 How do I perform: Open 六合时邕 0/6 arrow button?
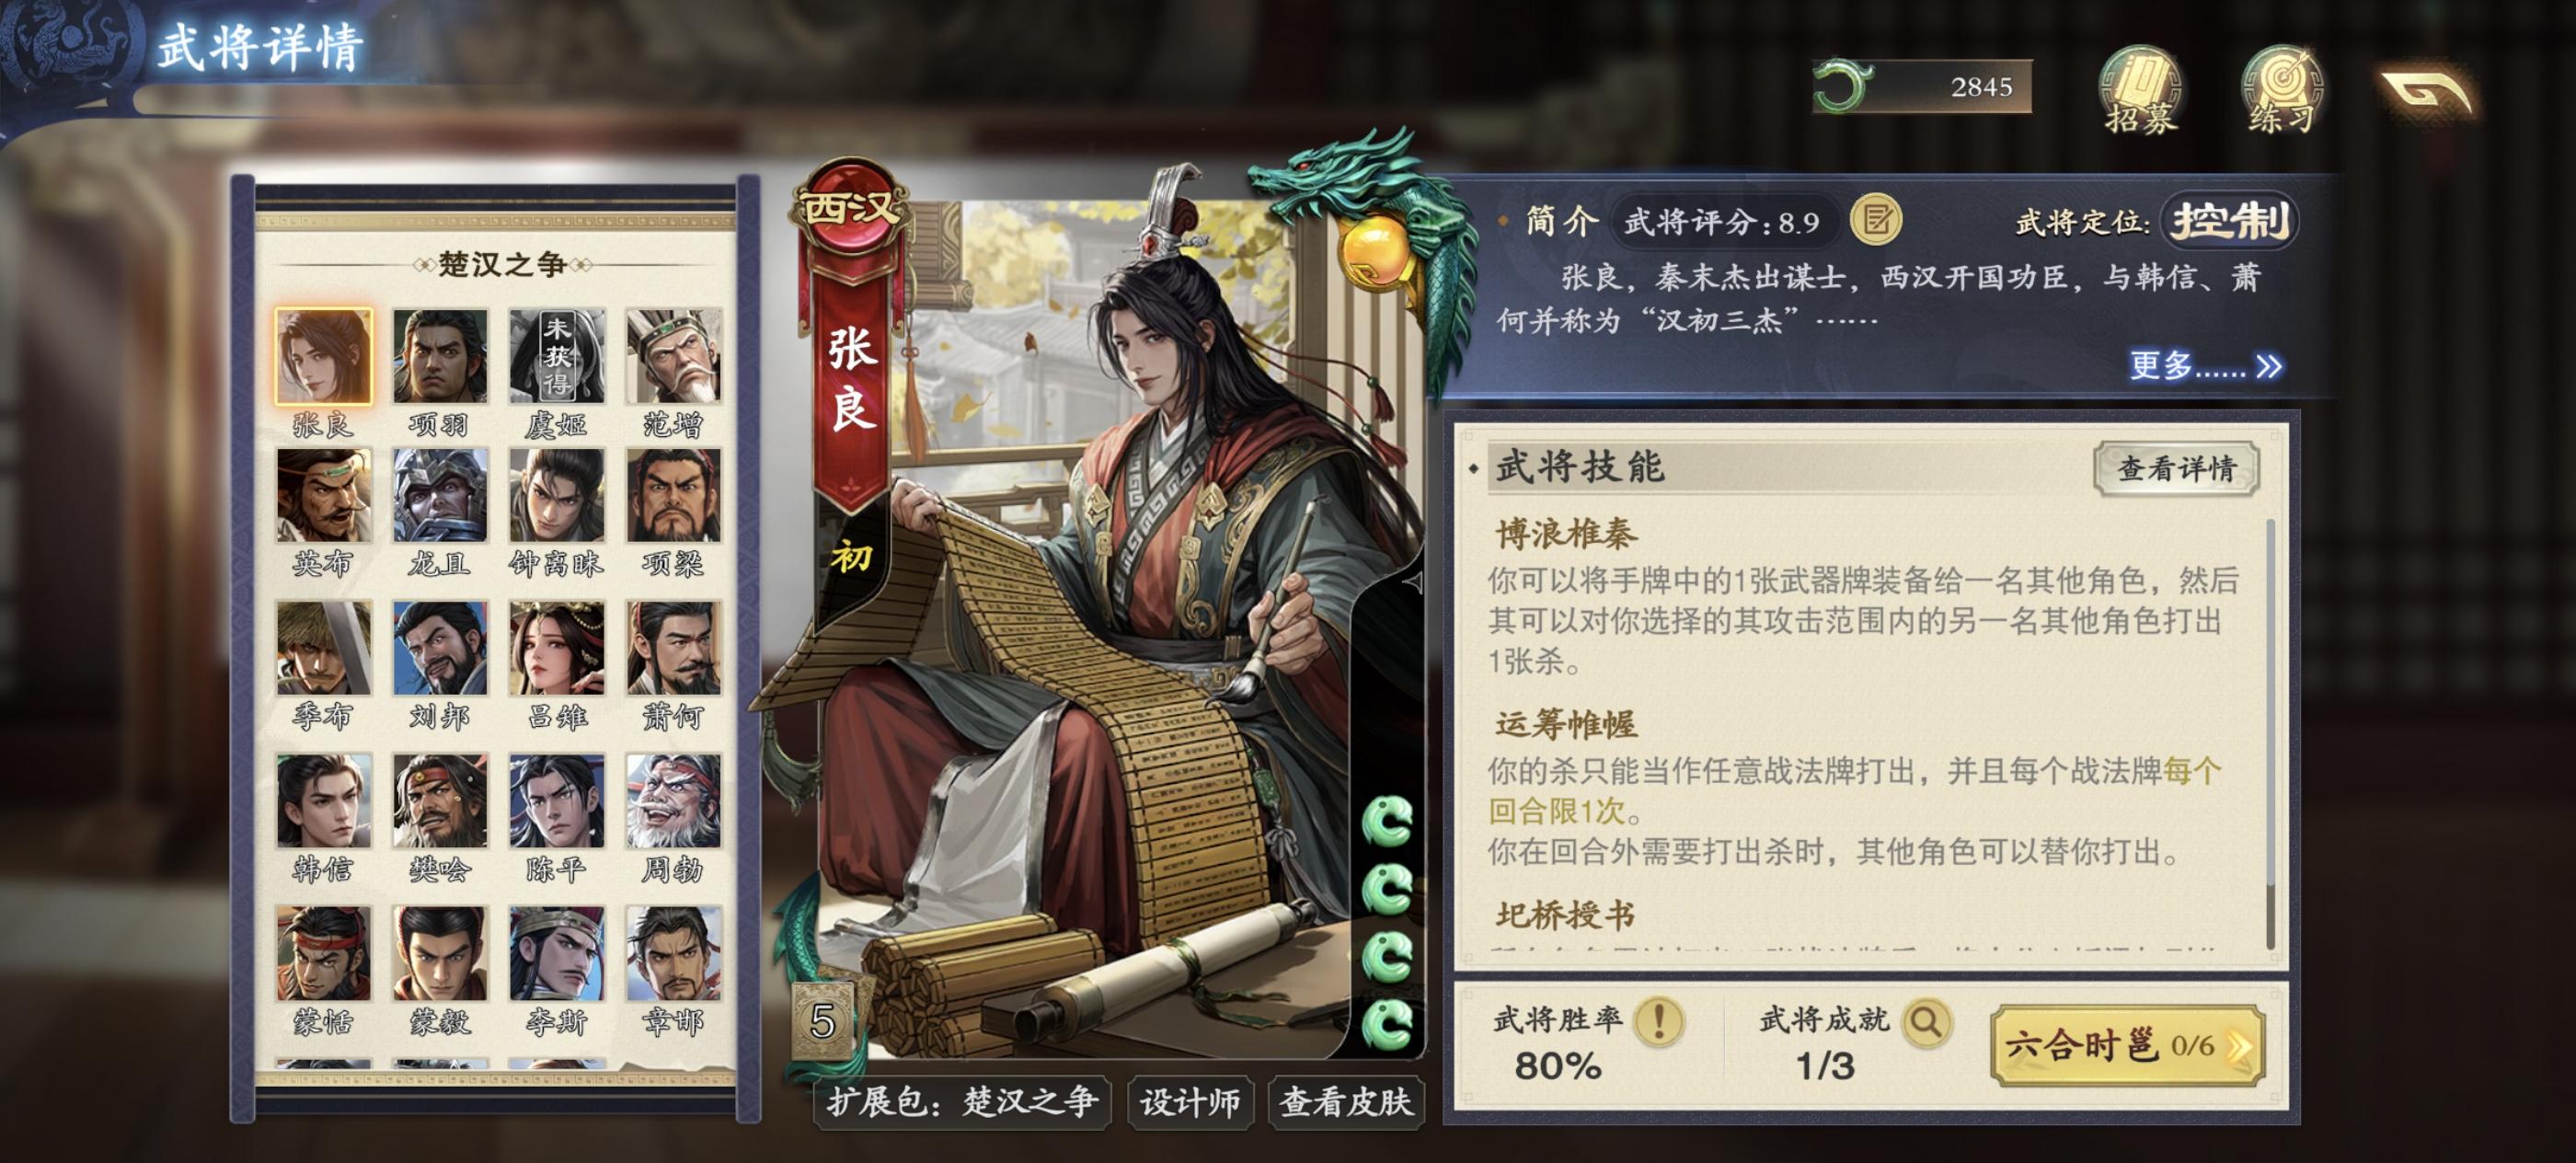[x=2127, y=1046]
